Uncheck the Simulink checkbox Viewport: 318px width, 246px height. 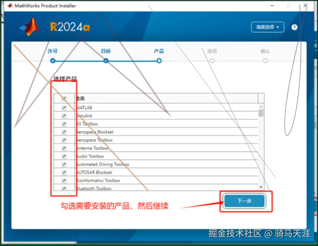[x=64, y=116]
